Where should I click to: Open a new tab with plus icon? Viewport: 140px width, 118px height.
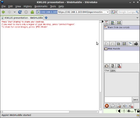46,18
